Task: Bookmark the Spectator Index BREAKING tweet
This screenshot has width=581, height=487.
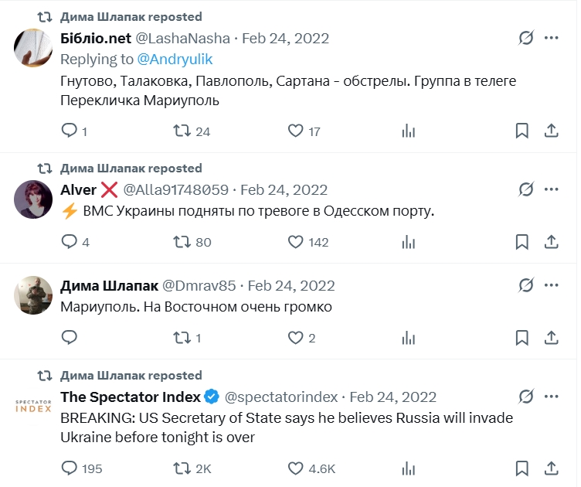Action: (x=522, y=468)
